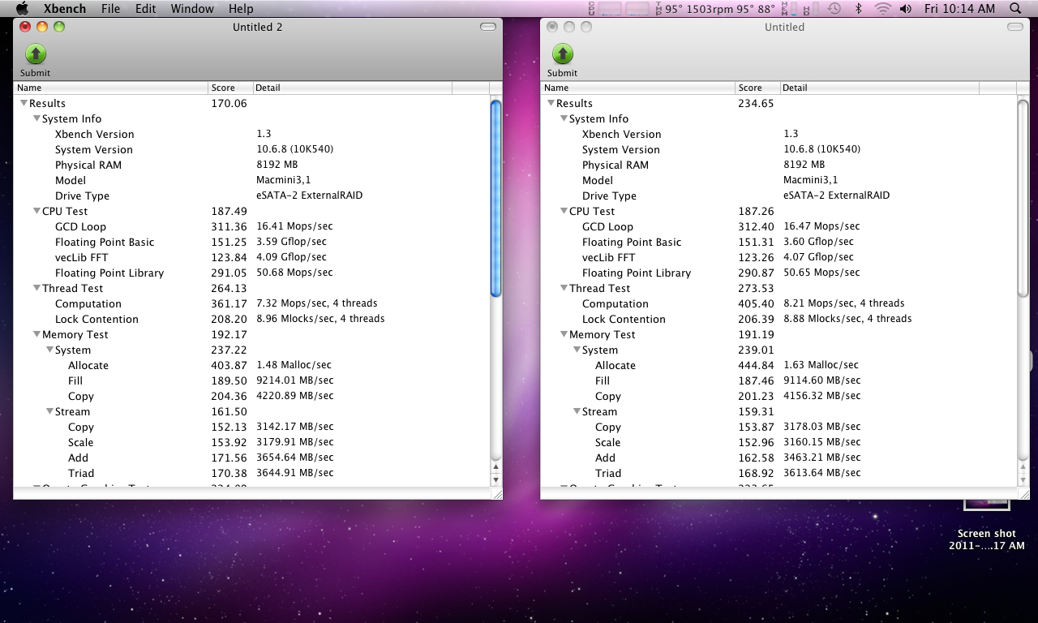
Task: Collapse System group in Untitled window
Action: pos(577,350)
